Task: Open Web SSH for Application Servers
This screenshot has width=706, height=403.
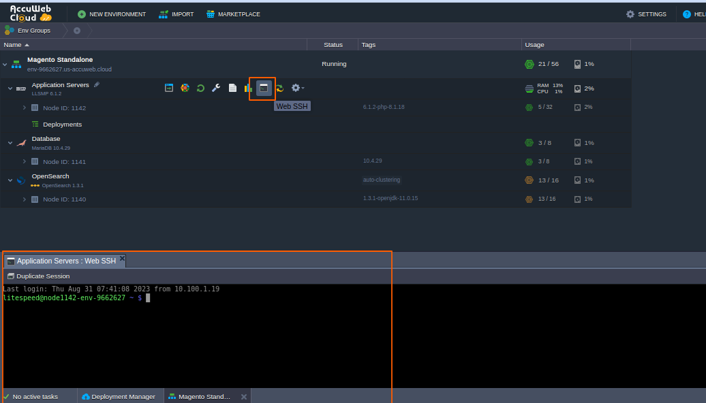Action: 263,88
